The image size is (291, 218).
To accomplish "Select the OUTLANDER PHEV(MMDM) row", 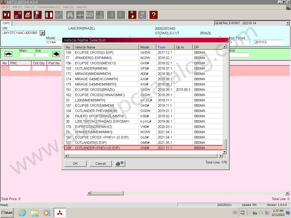I will [x=143, y=111].
